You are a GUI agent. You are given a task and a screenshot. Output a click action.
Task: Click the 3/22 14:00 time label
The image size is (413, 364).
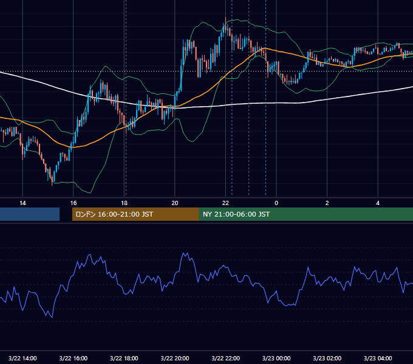22,358
